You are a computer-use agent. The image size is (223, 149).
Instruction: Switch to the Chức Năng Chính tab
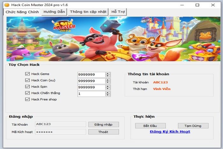coord(22,12)
